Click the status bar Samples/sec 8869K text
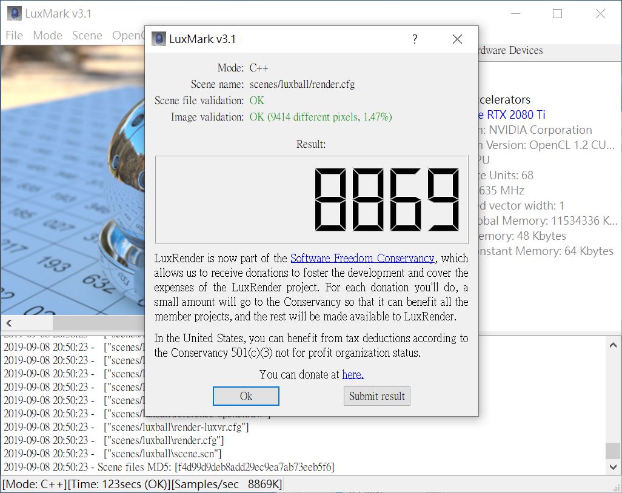The height and width of the screenshot is (493, 622). 227,485
